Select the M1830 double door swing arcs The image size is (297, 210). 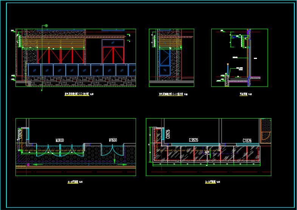[x=113, y=150]
